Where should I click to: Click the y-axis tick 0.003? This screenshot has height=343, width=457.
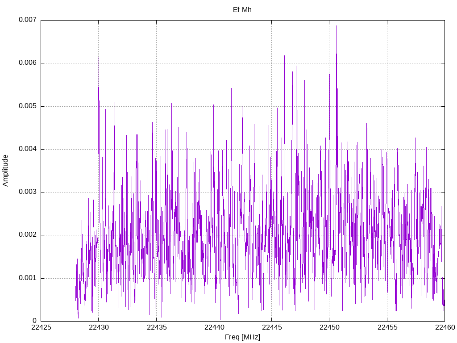click(28, 192)
